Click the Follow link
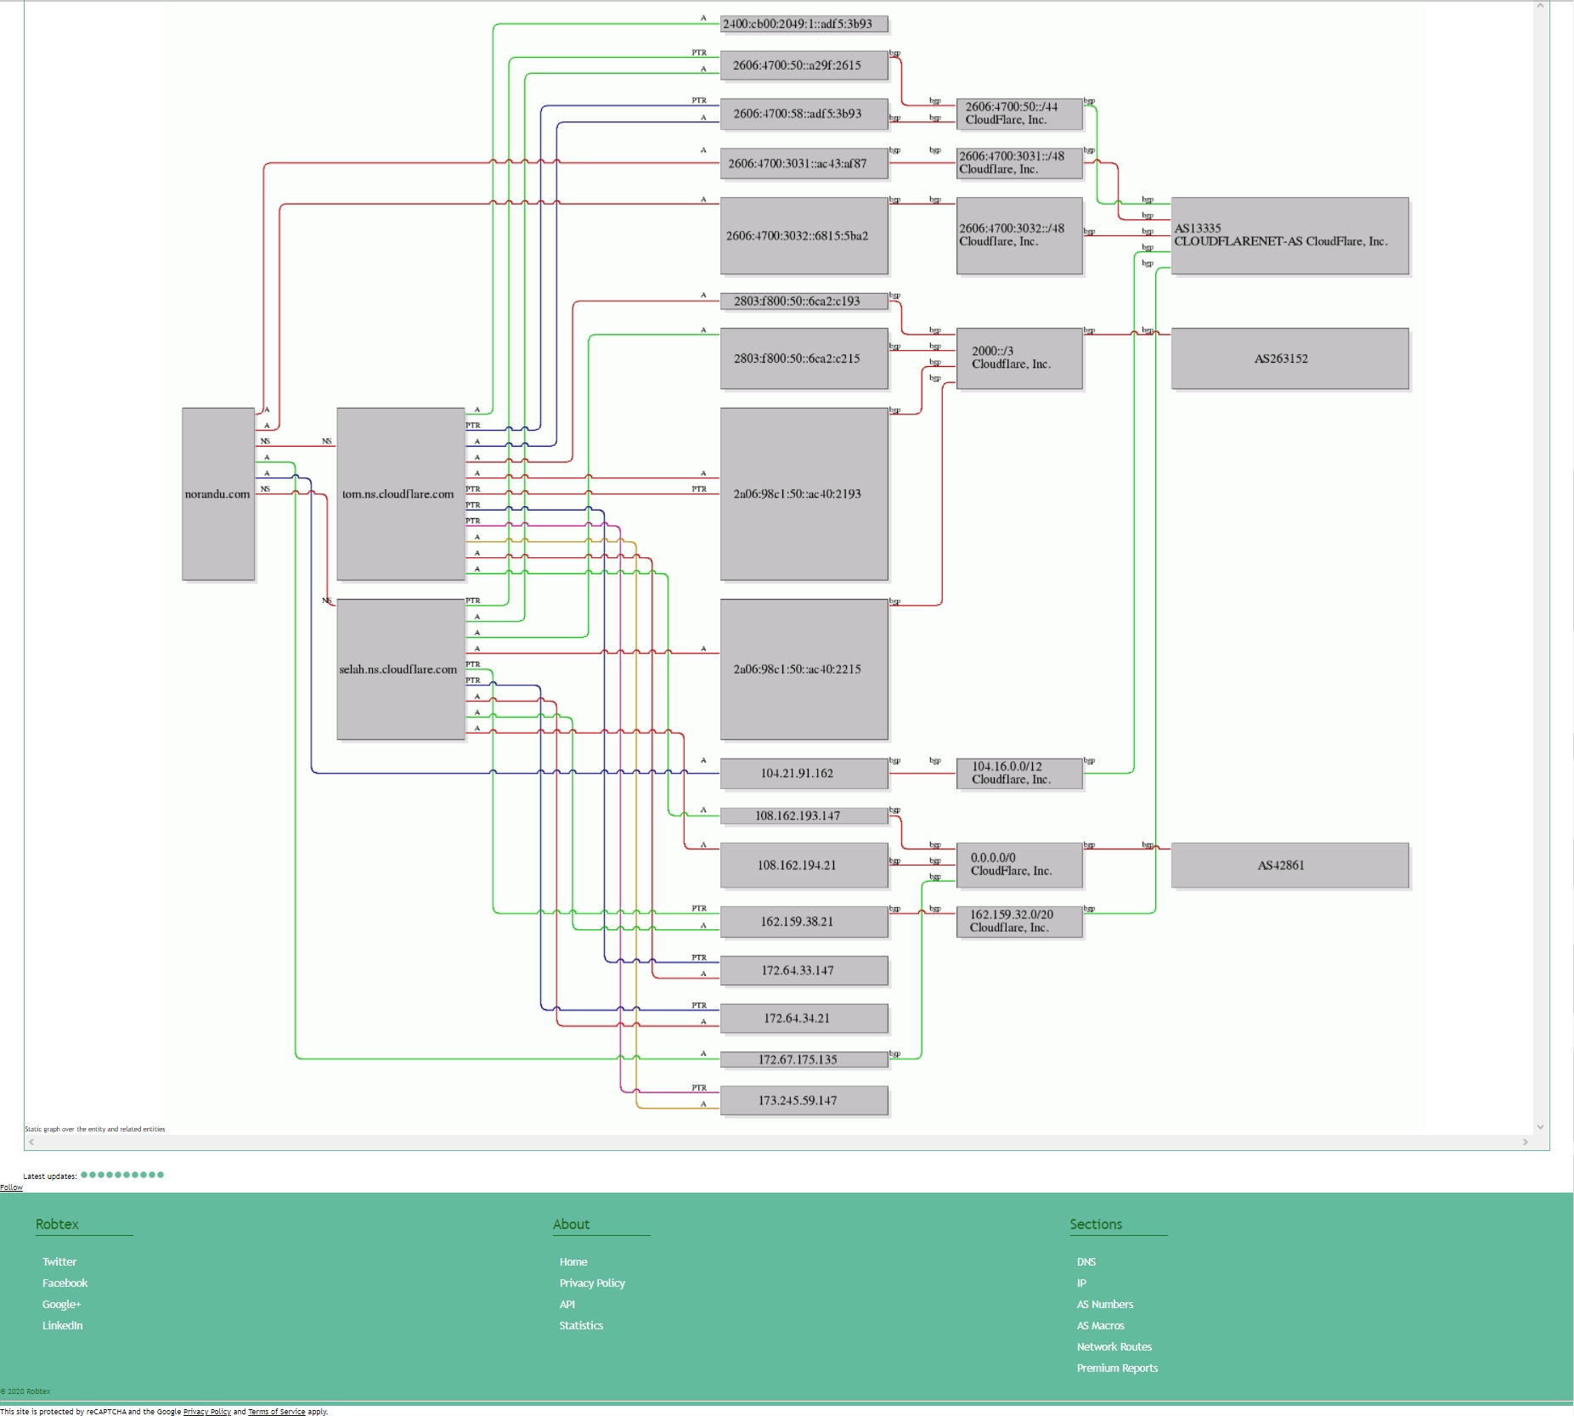The height and width of the screenshot is (1416, 1574). point(11,1188)
